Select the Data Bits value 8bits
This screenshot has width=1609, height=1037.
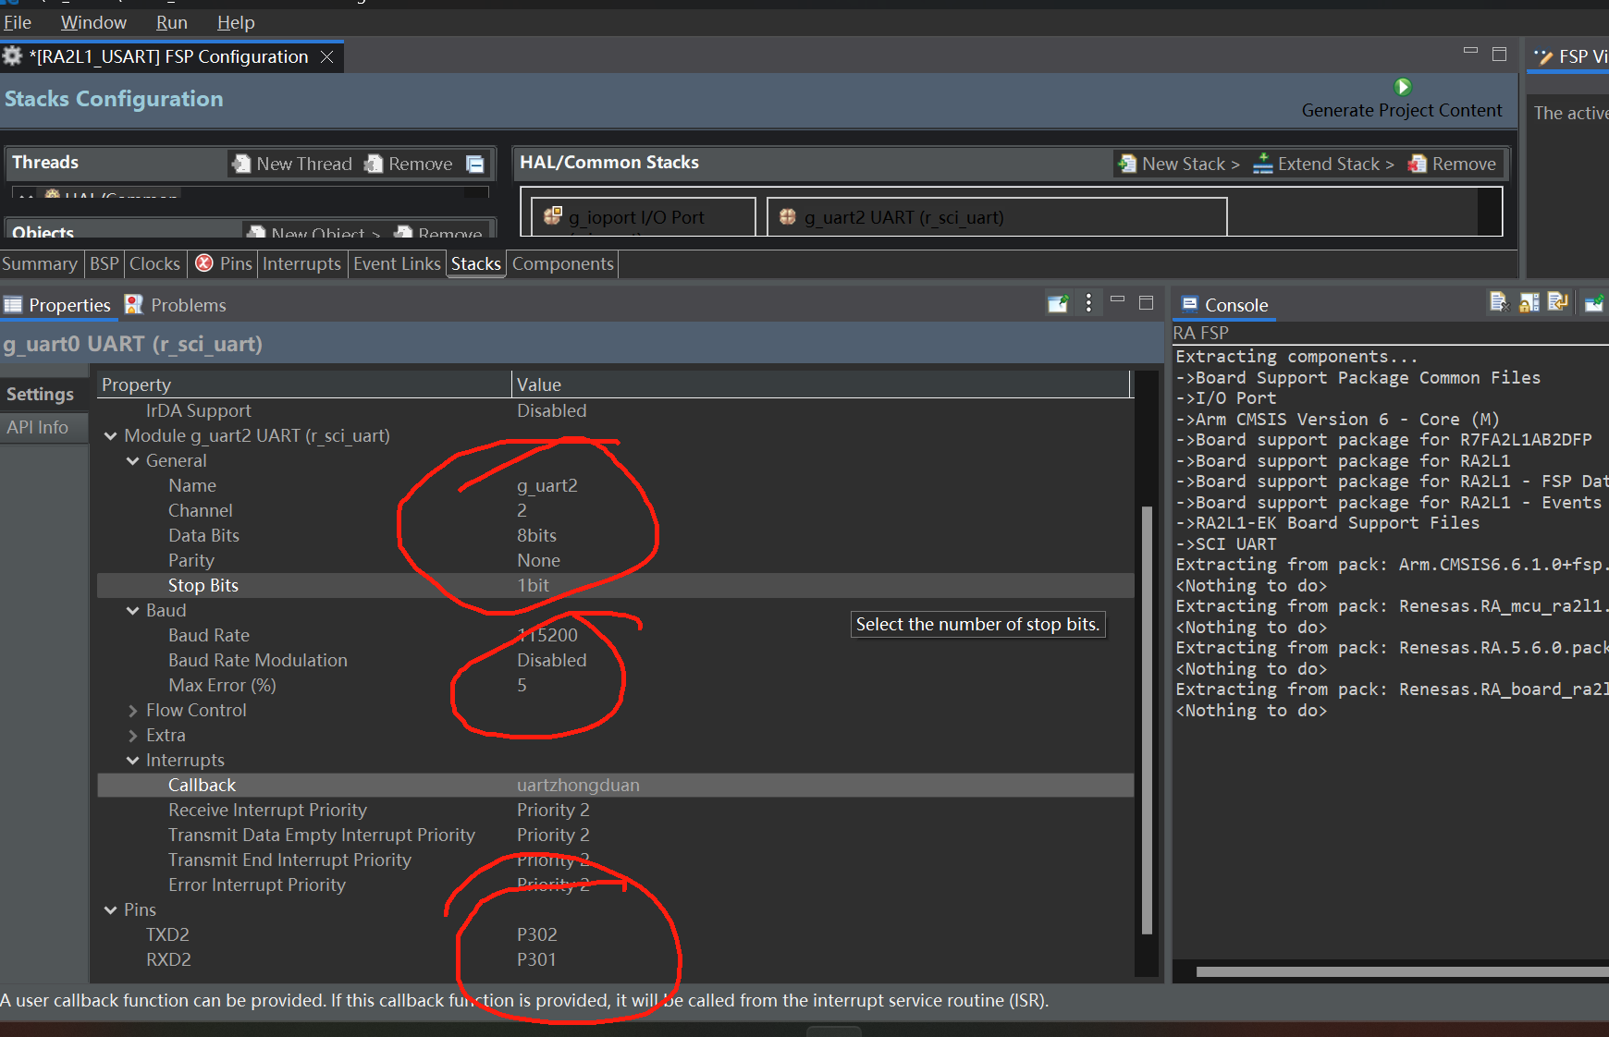(x=536, y=535)
